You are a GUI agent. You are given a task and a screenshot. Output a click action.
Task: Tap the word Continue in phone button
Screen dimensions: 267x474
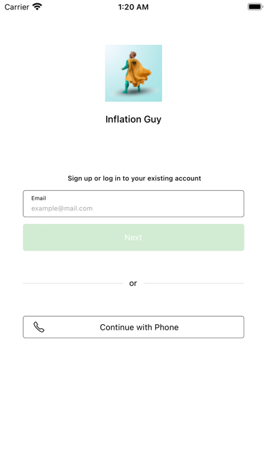tap(117, 327)
